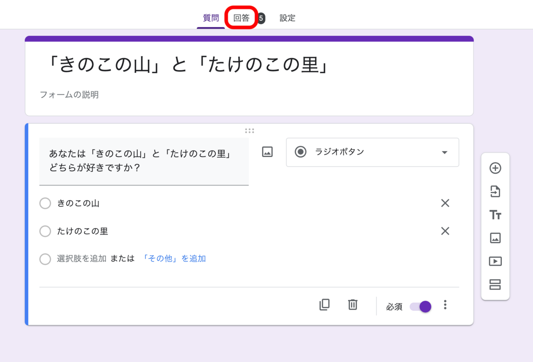Click the add question plus icon
The width and height of the screenshot is (533, 362).
coord(495,168)
